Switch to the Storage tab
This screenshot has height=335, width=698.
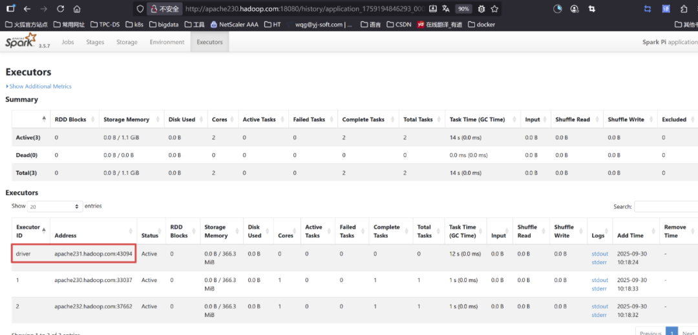(127, 42)
